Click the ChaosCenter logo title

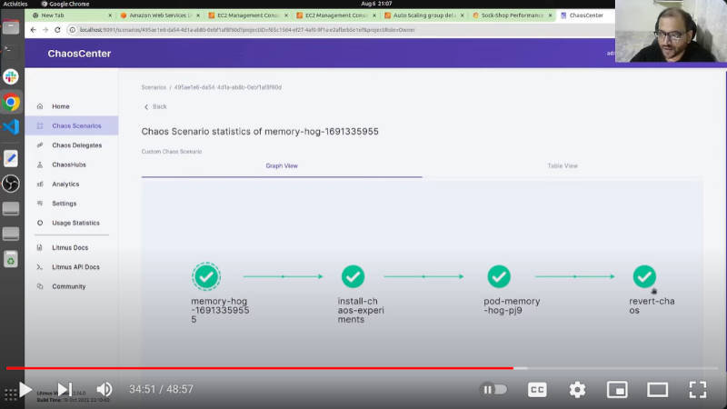coord(79,54)
